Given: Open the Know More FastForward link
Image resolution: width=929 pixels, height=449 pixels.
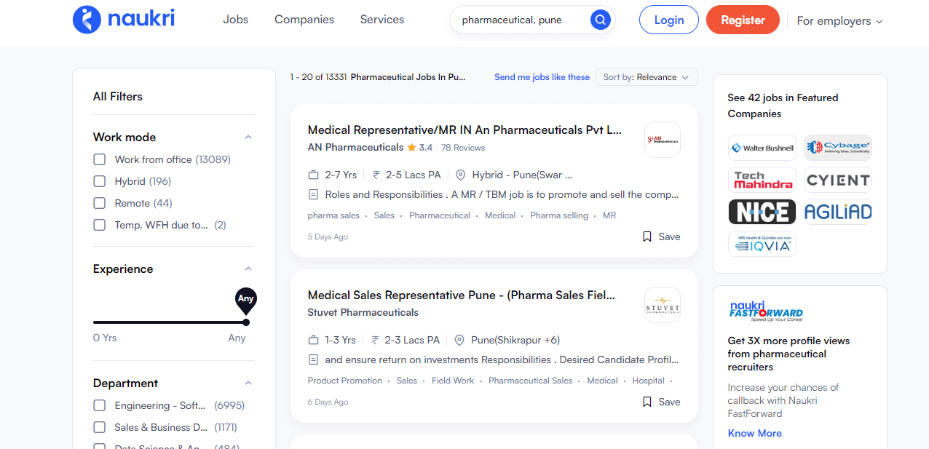Looking at the screenshot, I should pos(754,433).
